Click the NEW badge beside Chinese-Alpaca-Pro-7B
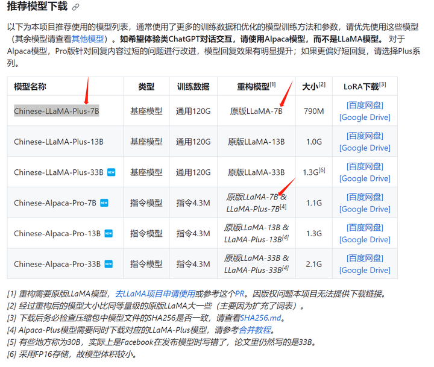 [104, 203]
